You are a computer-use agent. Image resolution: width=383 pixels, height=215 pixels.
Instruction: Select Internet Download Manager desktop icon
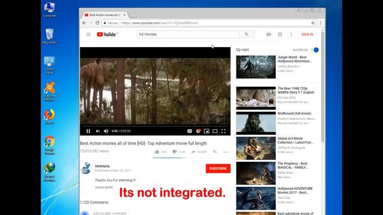50,172
